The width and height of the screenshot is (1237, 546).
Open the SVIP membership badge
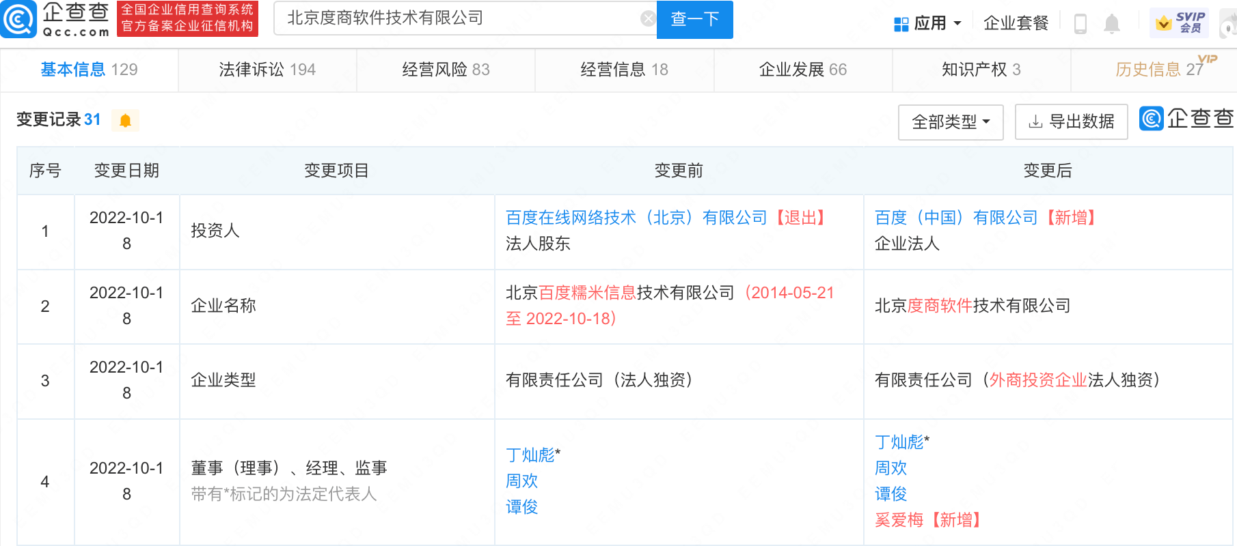[x=1179, y=23]
